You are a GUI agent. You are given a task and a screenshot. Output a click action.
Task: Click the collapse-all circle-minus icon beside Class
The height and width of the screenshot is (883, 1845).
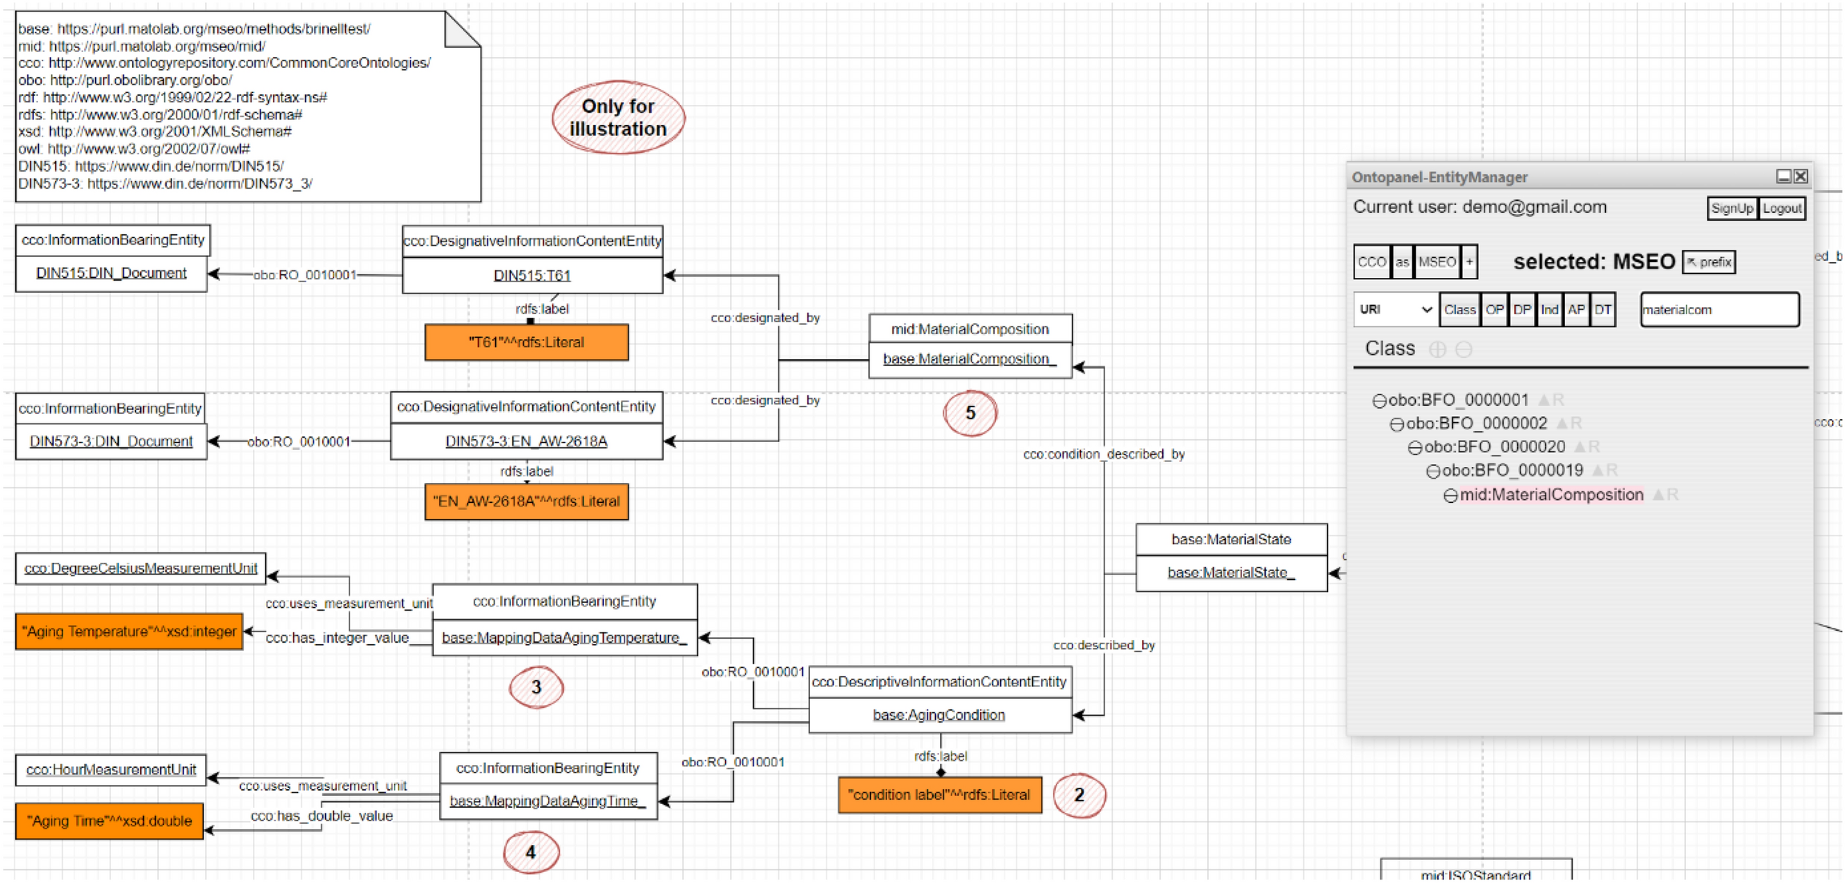point(1463,349)
